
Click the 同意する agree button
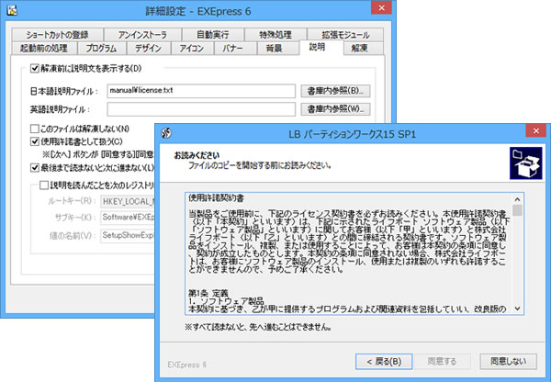(443, 361)
